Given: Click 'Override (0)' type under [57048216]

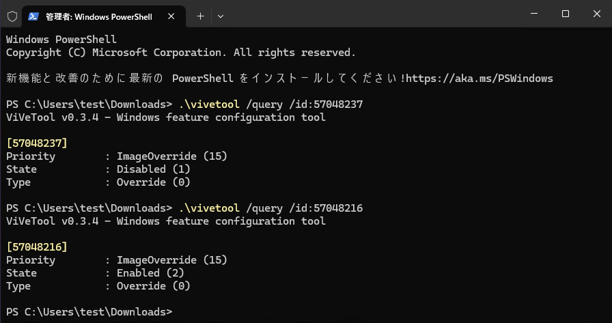Looking at the screenshot, I should [154, 286].
